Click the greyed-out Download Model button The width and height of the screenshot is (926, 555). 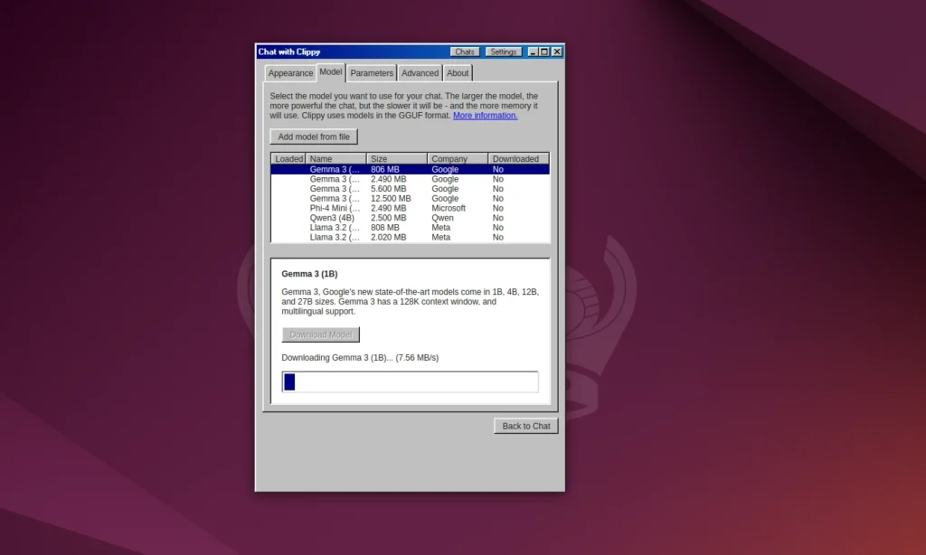pos(321,334)
